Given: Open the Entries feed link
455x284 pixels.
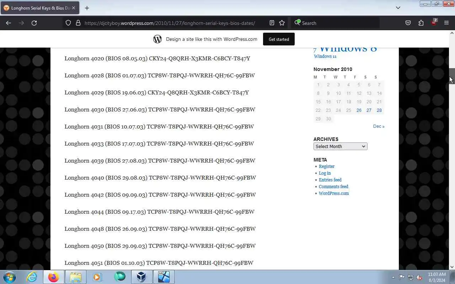Looking at the screenshot, I should 330,180.
